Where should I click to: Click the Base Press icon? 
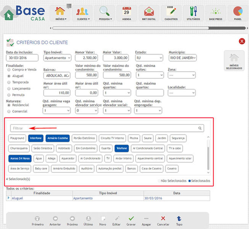216,11
